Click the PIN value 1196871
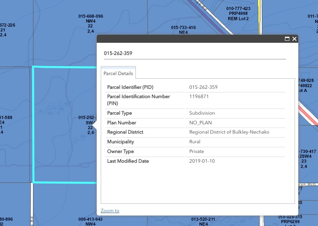 pos(199,97)
